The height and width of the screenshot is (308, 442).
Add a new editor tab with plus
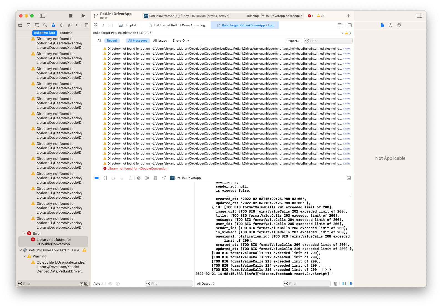(348, 16)
